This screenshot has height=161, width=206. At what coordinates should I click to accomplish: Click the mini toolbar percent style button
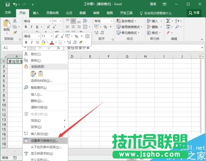point(76,36)
